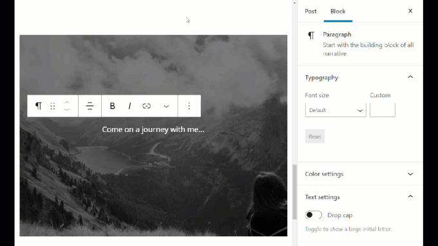
Task: Switch to the Post tab
Action: coord(310,11)
